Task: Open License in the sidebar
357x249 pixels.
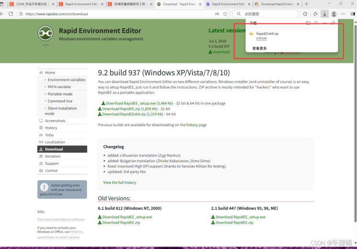Action: coord(62,170)
